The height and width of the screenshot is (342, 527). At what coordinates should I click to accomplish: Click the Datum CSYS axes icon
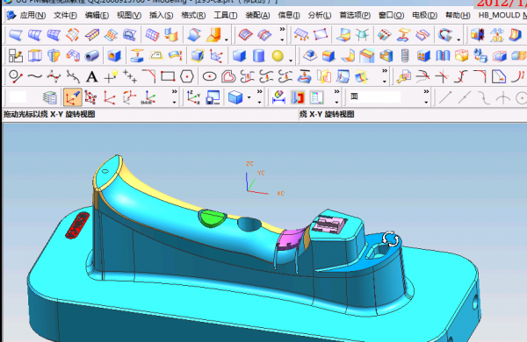[216, 56]
